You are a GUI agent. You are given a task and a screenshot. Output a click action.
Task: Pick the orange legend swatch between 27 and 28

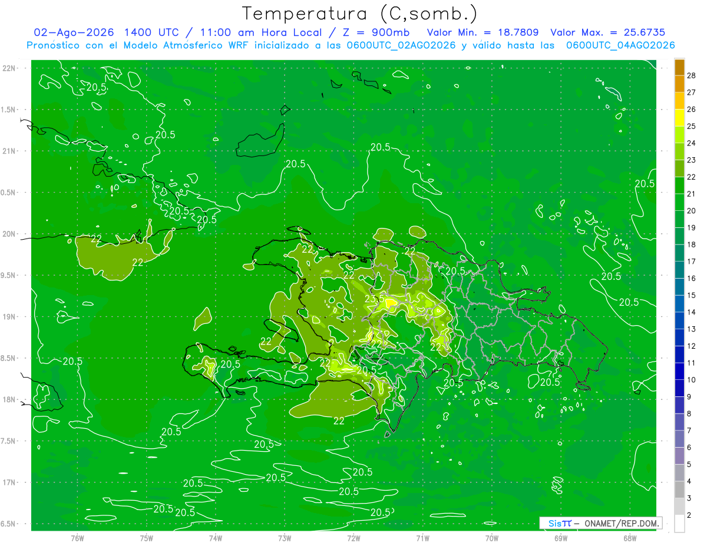[x=679, y=84]
